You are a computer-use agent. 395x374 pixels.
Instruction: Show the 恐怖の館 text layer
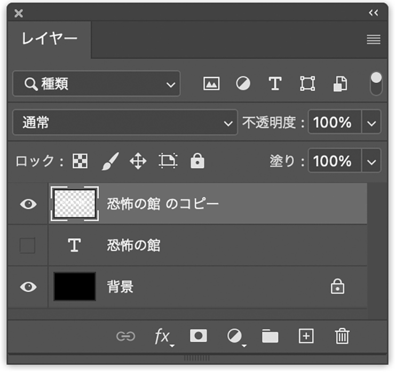pyautogui.click(x=27, y=246)
